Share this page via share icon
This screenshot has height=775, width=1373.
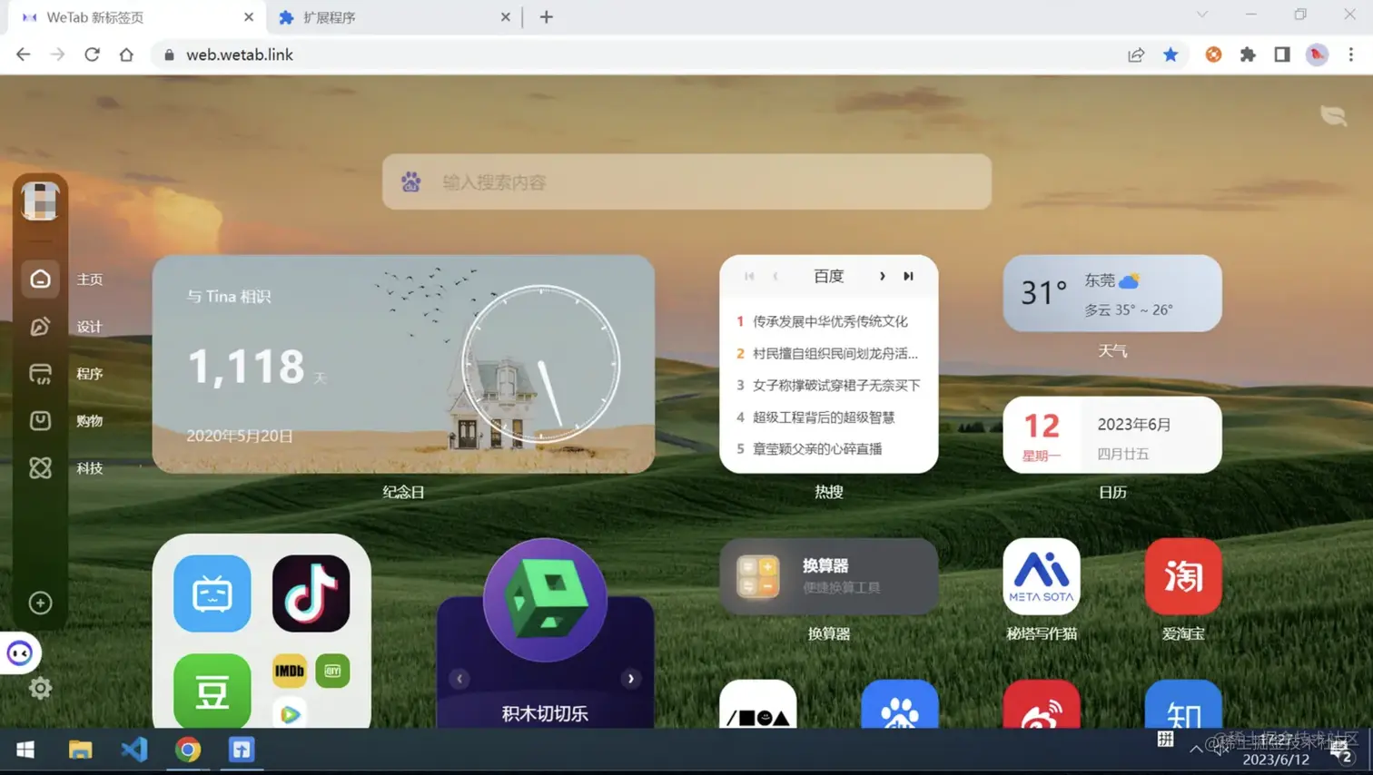click(x=1136, y=54)
